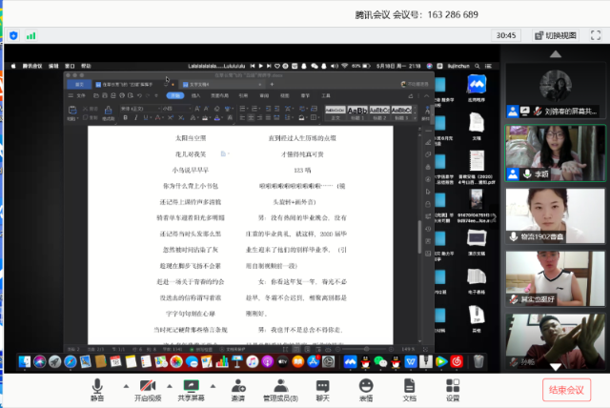Apply the 标题 1 heading style
This screenshot has height=408, width=610.
357,113
